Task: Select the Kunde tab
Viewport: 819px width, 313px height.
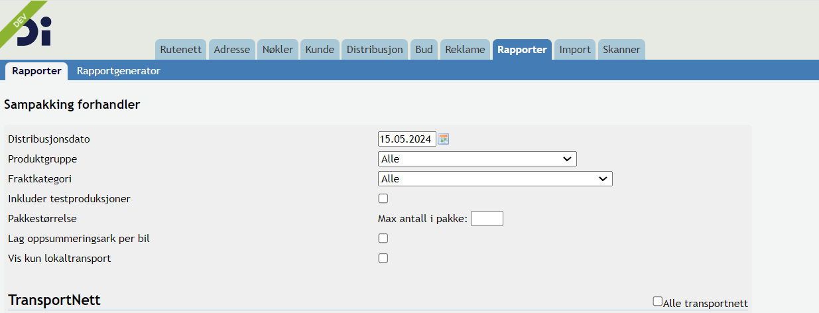Action: point(320,50)
